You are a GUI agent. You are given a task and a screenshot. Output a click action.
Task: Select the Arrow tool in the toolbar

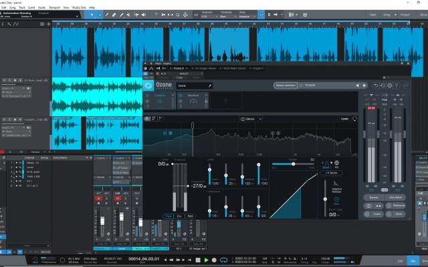pyautogui.click(x=92, y=15)
